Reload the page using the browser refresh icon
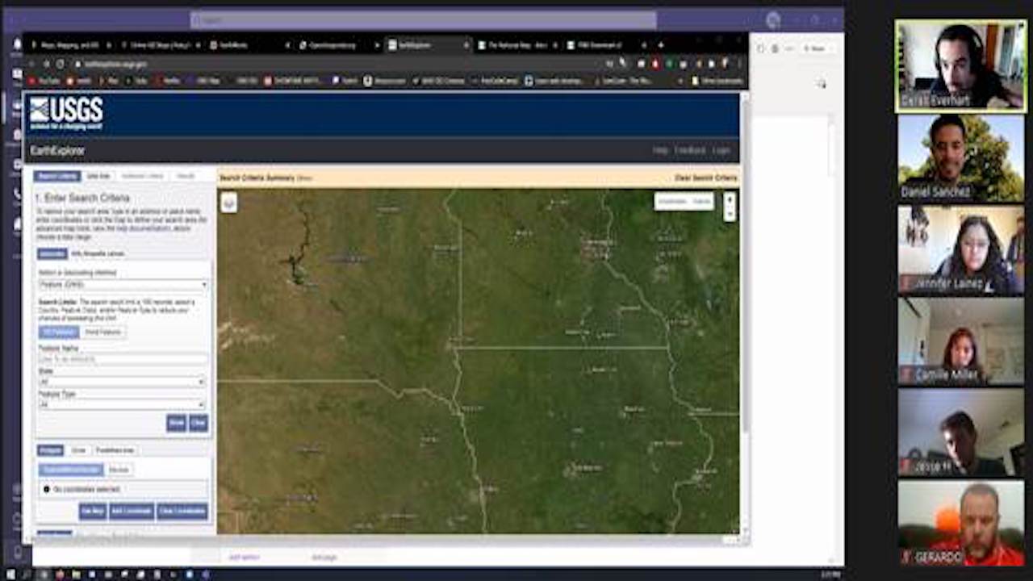The height and width of the screenshot is (581, 1033). point(60,64)
